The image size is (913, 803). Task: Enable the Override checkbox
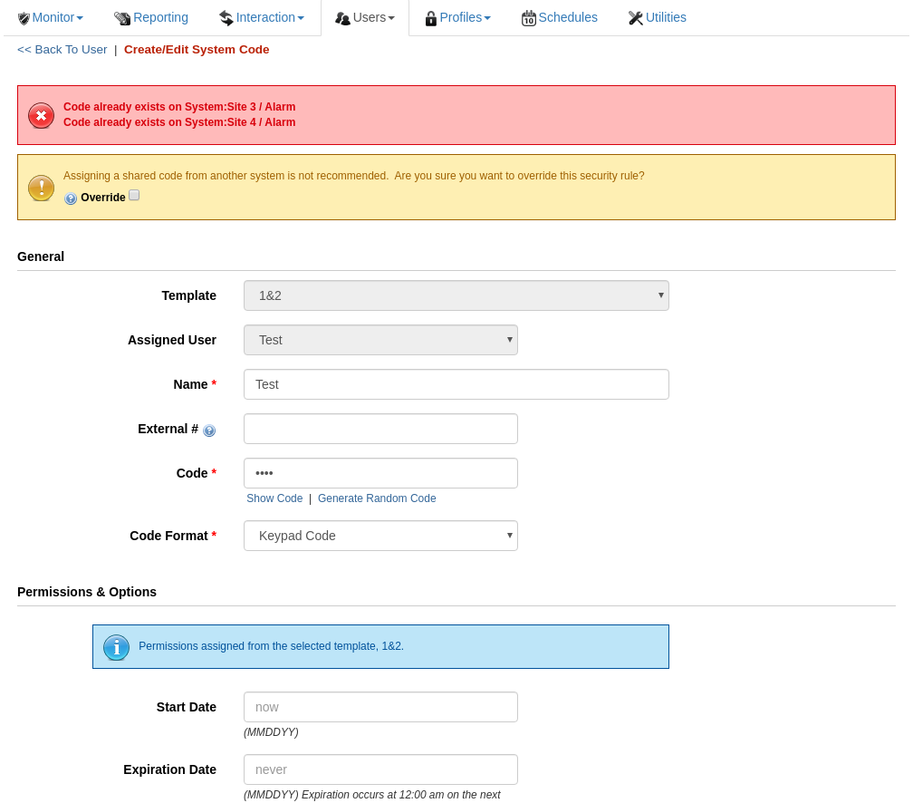coord(134,196)
